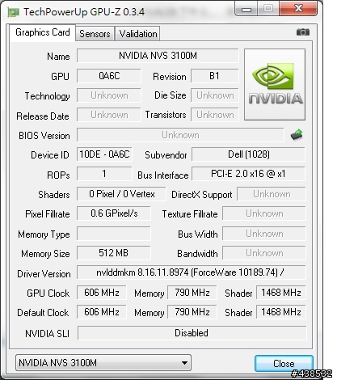Click the camera screenshot icon
This screenshot has height=380, width=337.
tap(303, 32)
